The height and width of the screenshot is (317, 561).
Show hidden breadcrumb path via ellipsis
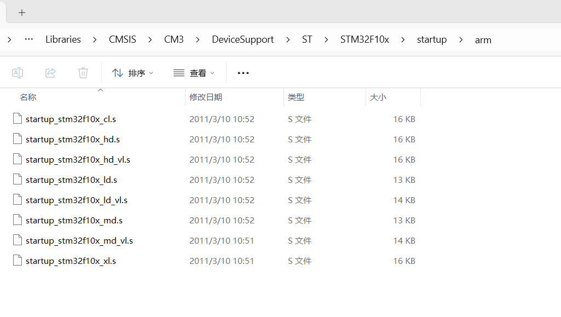pyautogui.click(x=29, y=39)
